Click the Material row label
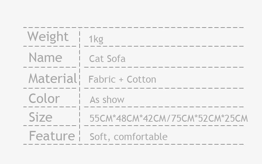Screen dimensions: 262x164 click(52, 79)
